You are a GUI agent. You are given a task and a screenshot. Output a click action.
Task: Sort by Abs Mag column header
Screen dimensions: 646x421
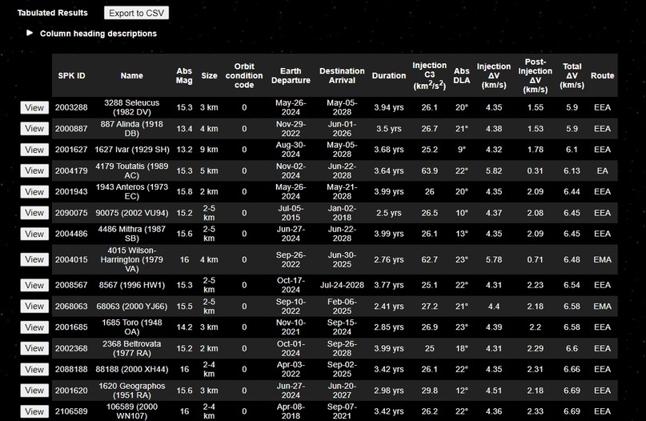(x=184, y=76)
